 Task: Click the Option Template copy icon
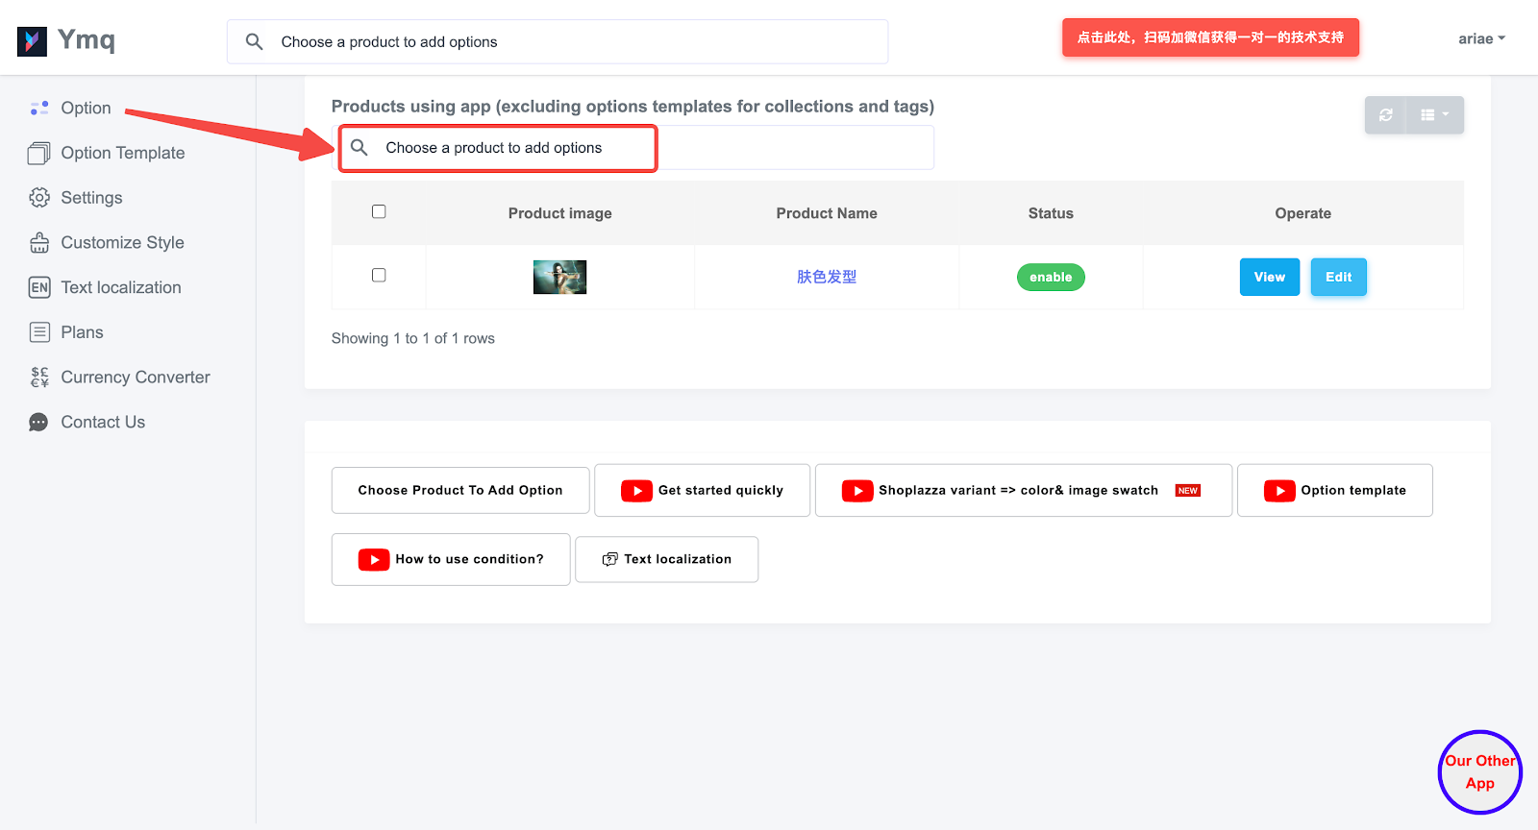(x=39, y=154)
